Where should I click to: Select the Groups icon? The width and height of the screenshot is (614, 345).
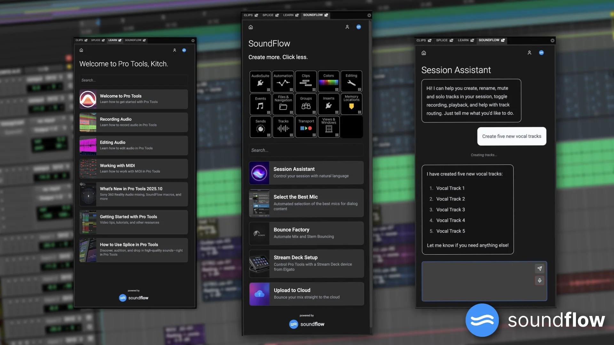[x=306, y=104]
